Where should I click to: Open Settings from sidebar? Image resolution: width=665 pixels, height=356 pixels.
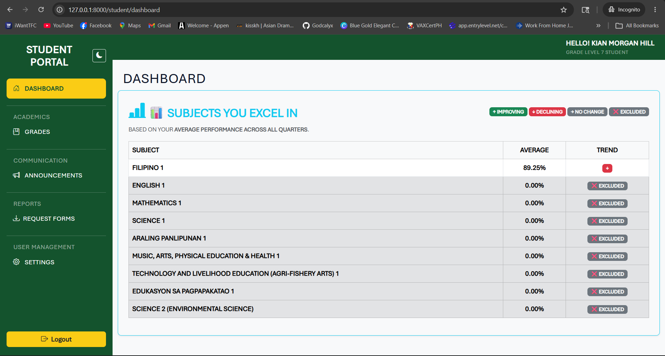click(34, 262)
